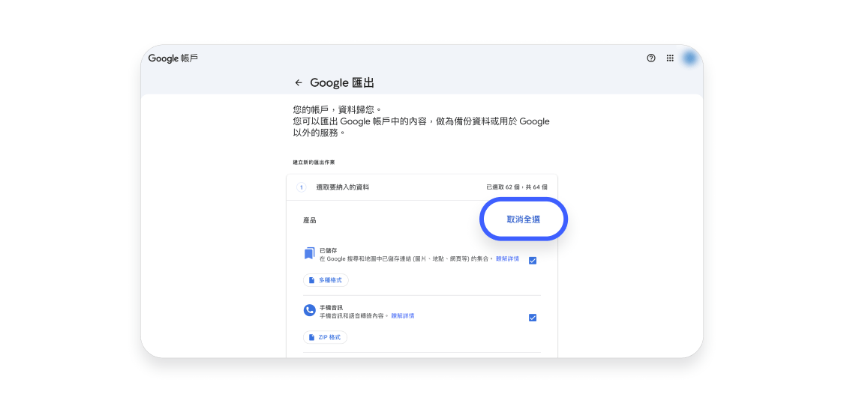Uncheck the 已儲存 checkbox
The height and width of the screenshot is (403, 844).
[533, 261]
